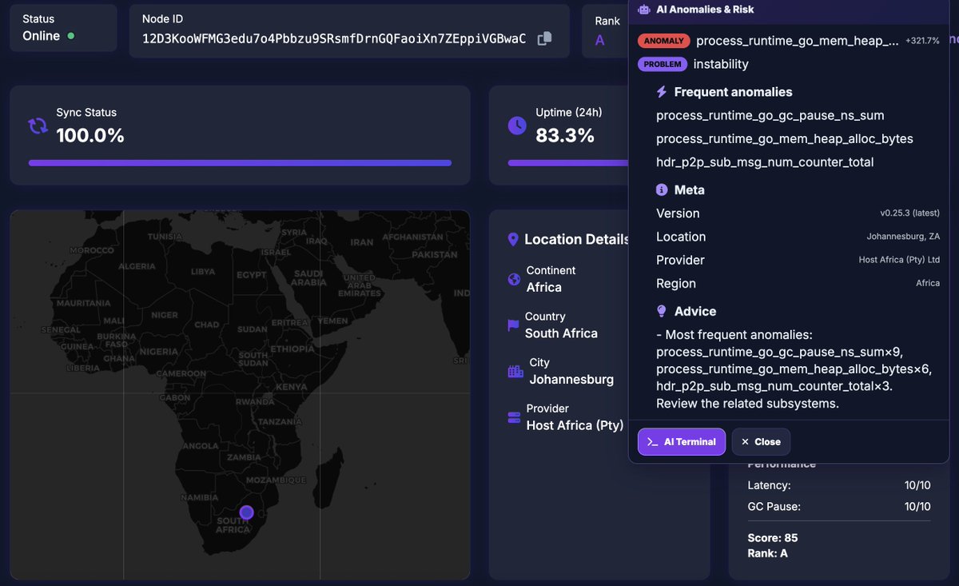This screenshot has width=959, height=586.
Task: Click the Location Details pin icon
Action: coord(512,238)
